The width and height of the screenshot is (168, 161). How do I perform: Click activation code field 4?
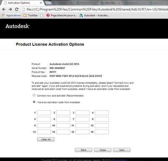(x=102, y=113)
